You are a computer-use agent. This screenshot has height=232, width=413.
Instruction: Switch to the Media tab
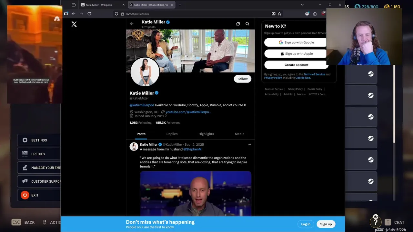click(239, 134)
